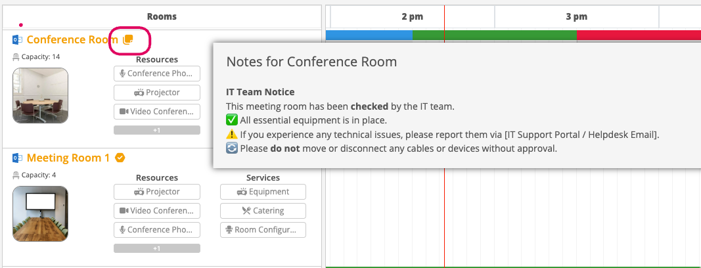Click the red booking block in the timeline

tap(637, 35)
